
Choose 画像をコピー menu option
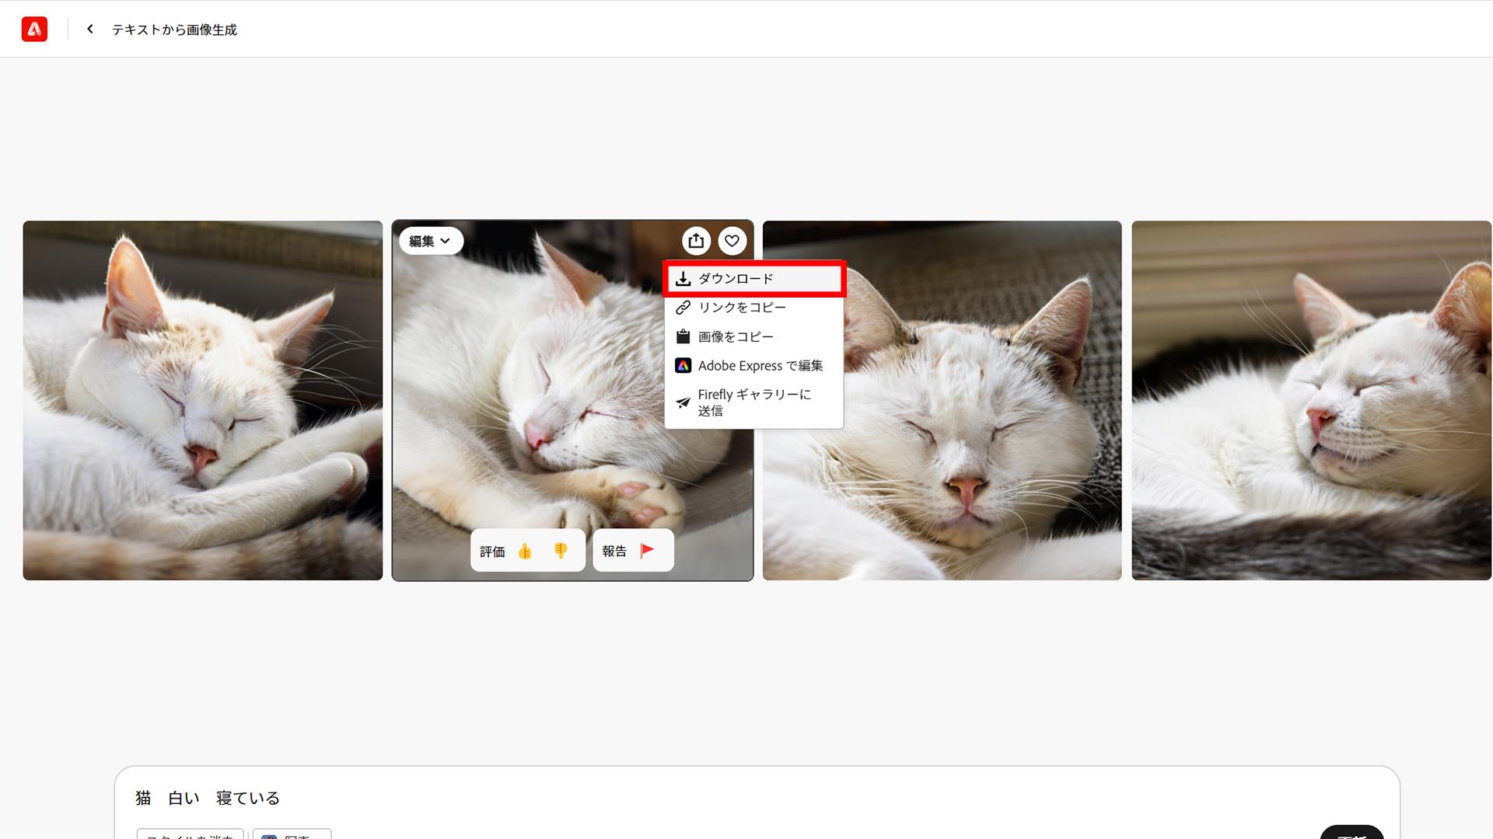(735, 336)
